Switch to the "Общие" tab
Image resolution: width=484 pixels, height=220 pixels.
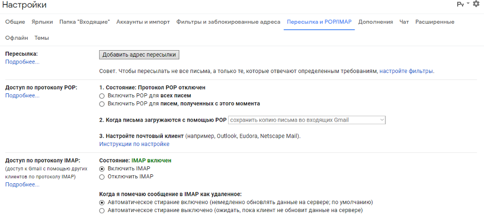pyautogui.click(x=14, y=22)
